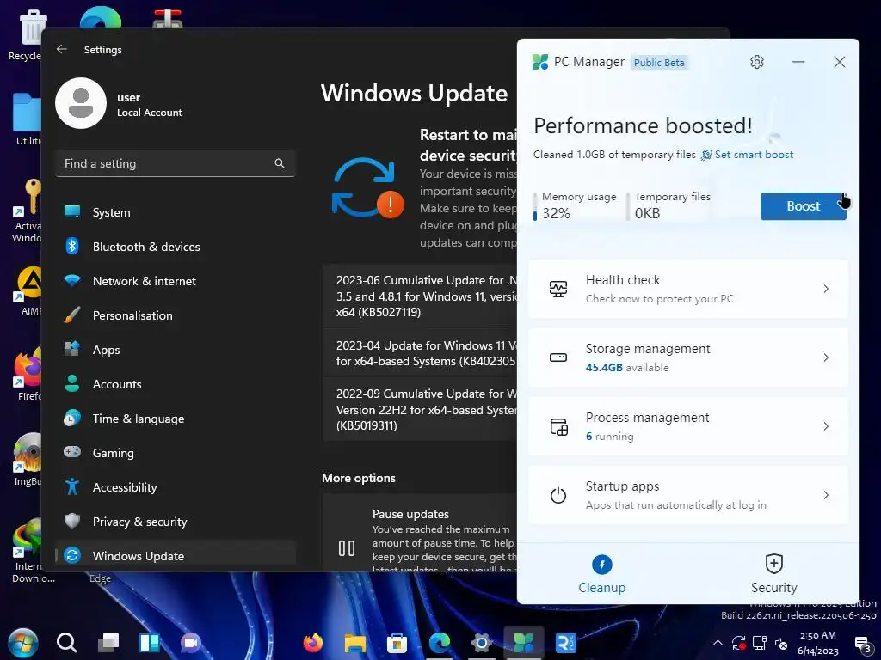Click the Memory usage 32% indicator
The width and height of the screenshot is (881, 660).
tap(576, 205)
